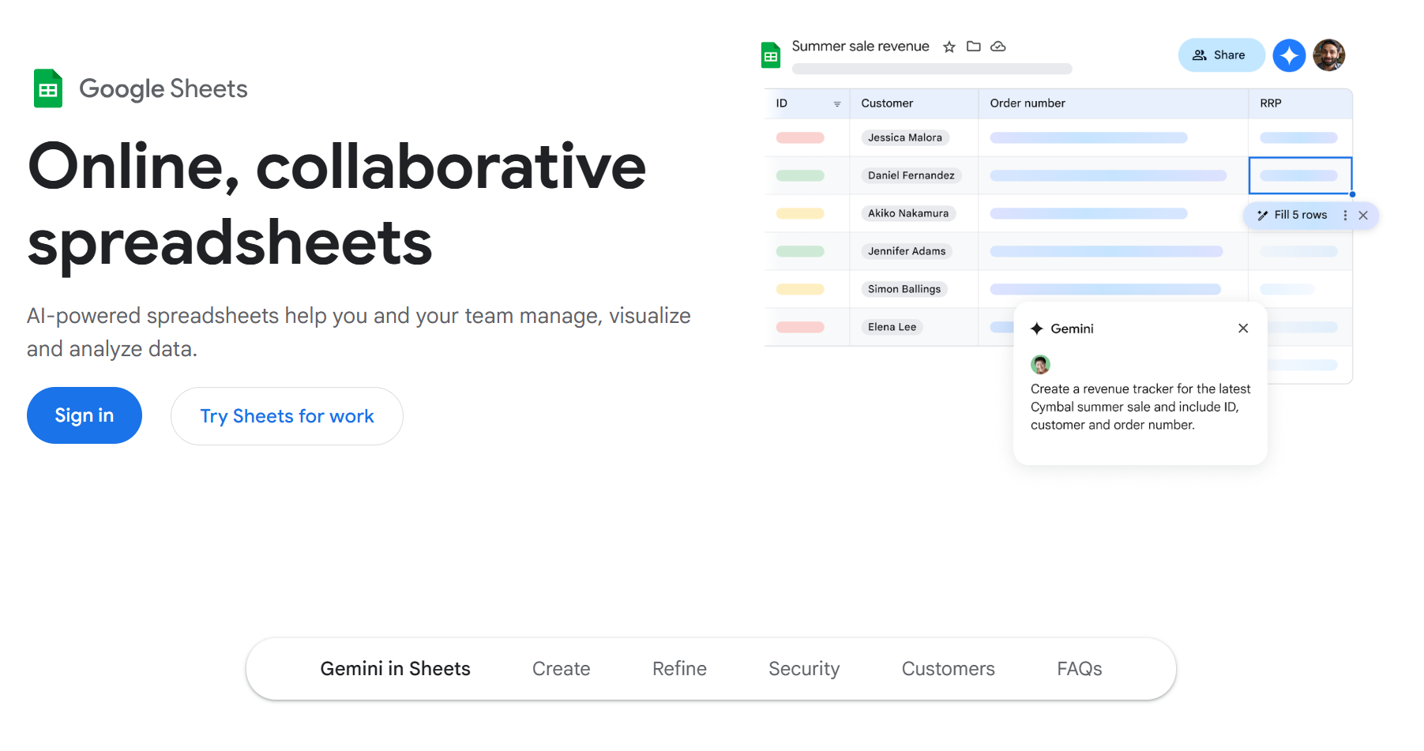Open the Fill 5 rows options menu
Viewport: 1424px width, 751px height.
1345,215
